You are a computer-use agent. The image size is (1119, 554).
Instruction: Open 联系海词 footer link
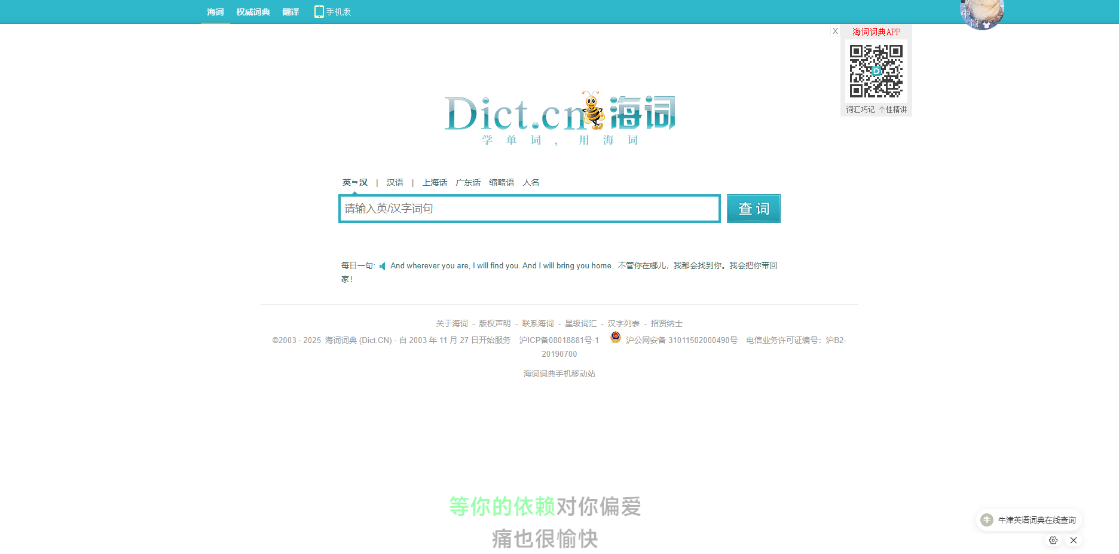538,323
